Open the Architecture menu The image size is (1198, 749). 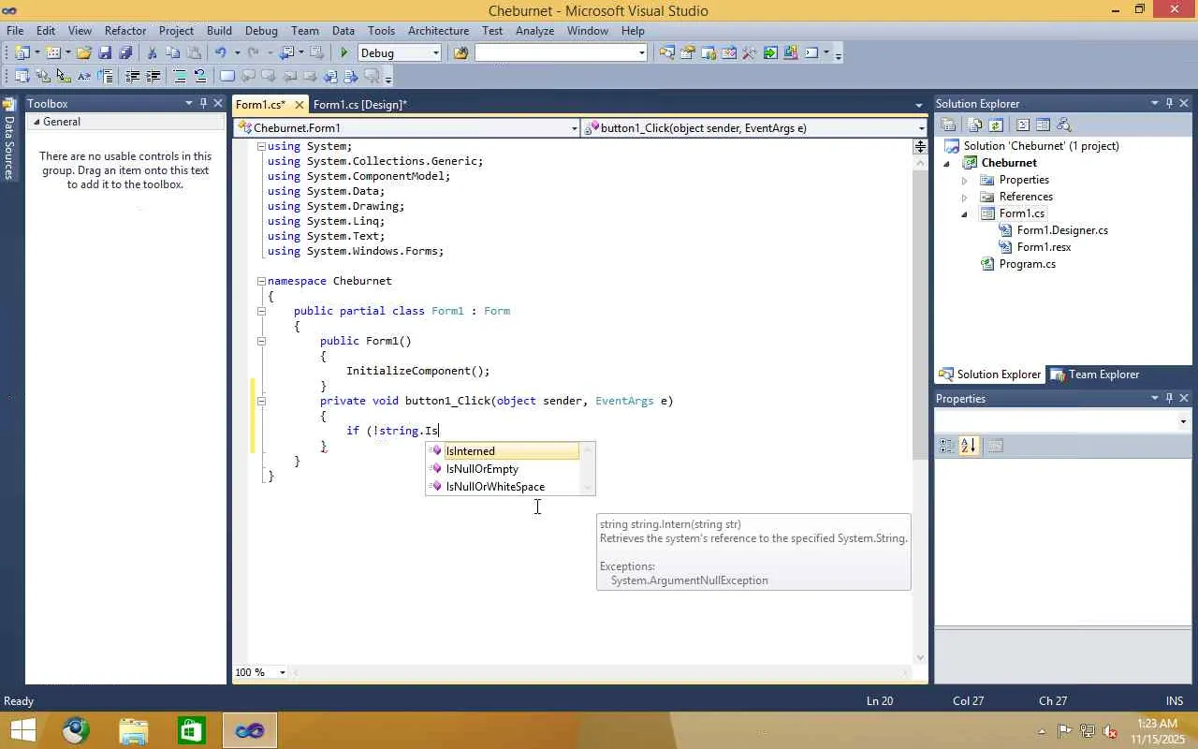coord(438,31)
